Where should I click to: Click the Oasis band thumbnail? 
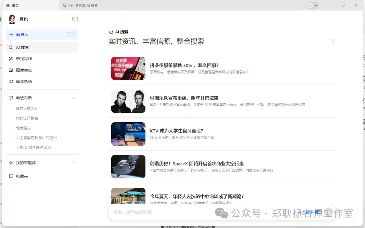tap(128, 101)
